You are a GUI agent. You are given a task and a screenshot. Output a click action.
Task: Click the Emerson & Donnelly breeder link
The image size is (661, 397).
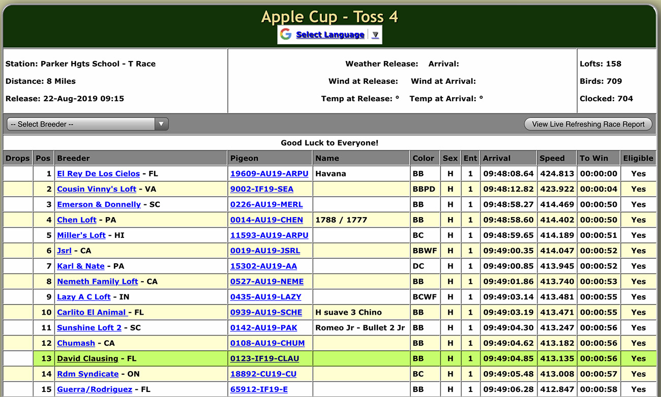[x=99, y=204]
